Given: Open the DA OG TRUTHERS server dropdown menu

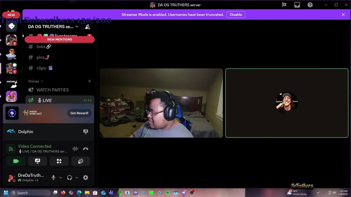Looking at the screenshot, I should pyautogui.click(x=53, y=27).
